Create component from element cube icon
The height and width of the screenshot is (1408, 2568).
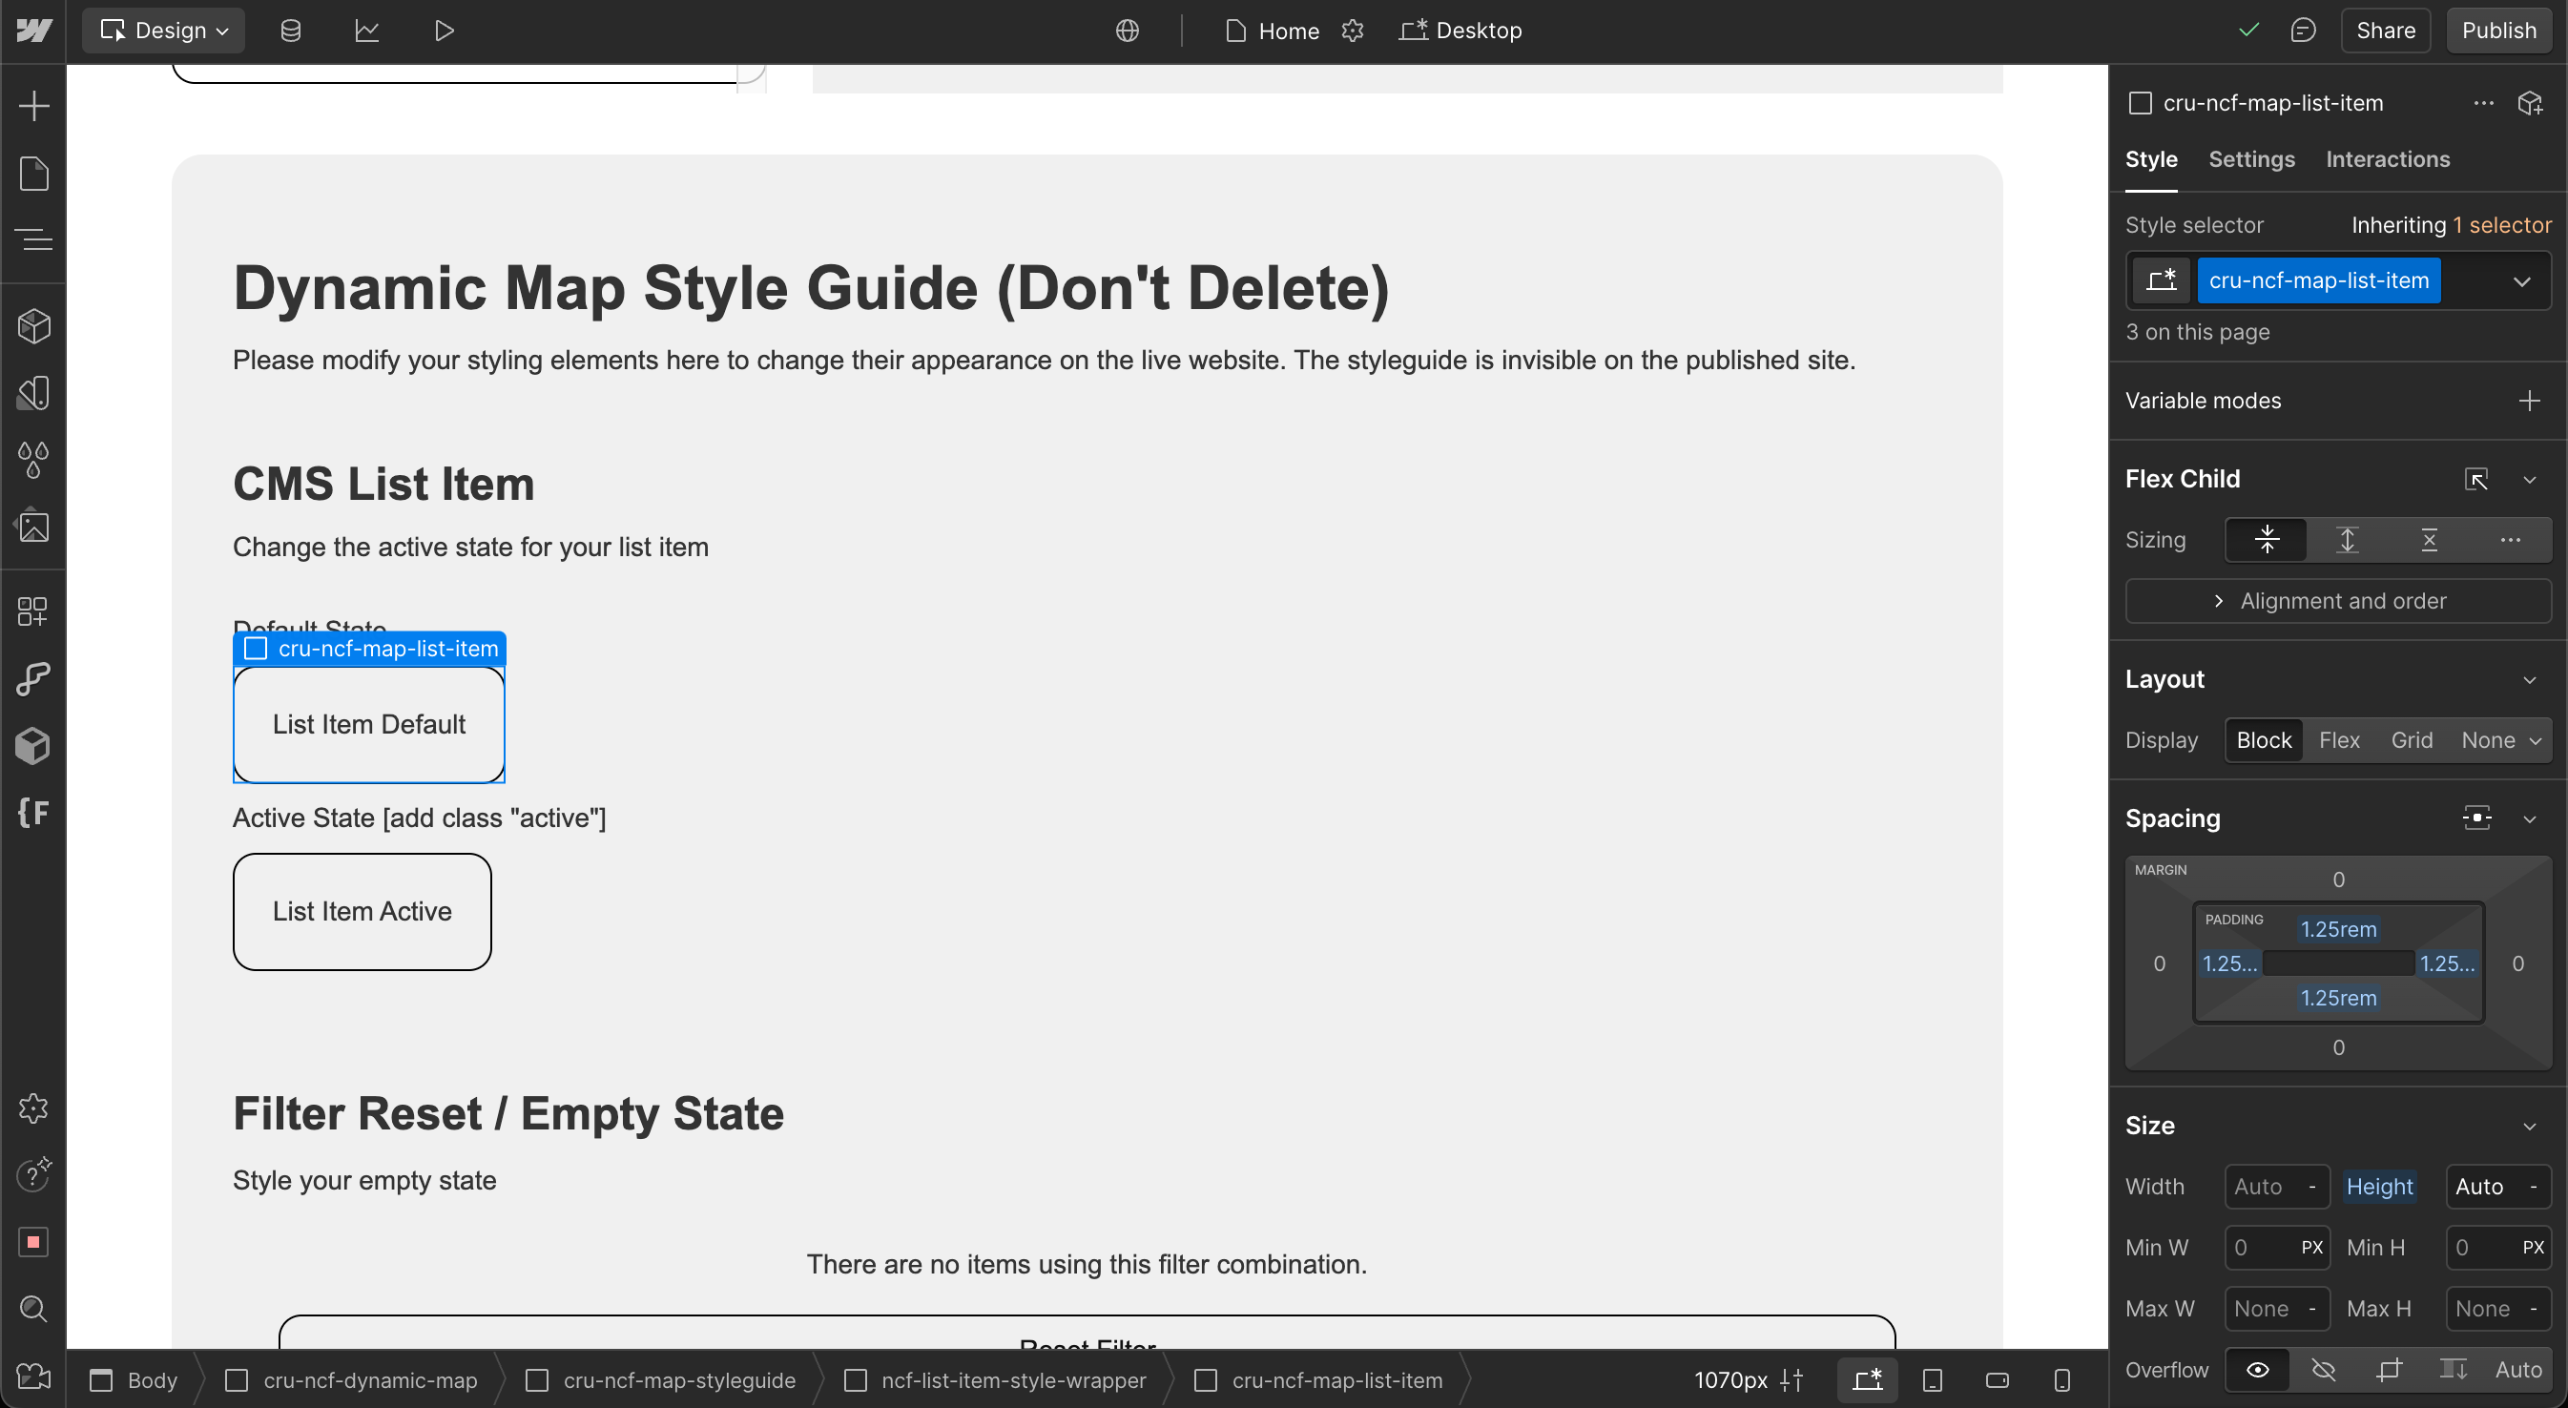tap(2530, 104)
